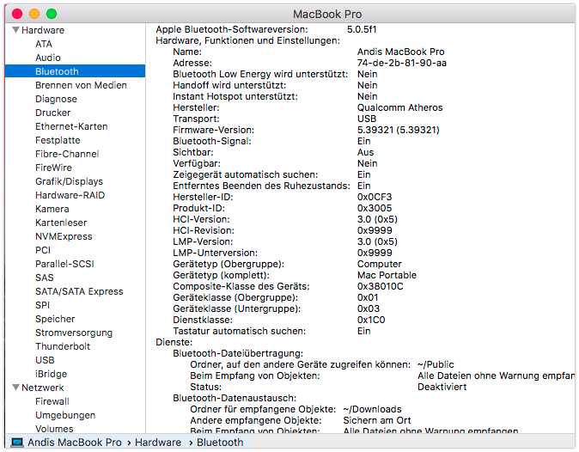Click the MacBook Pro window title
This screenshot has width=579, height=452.
(x=327, y=14)
